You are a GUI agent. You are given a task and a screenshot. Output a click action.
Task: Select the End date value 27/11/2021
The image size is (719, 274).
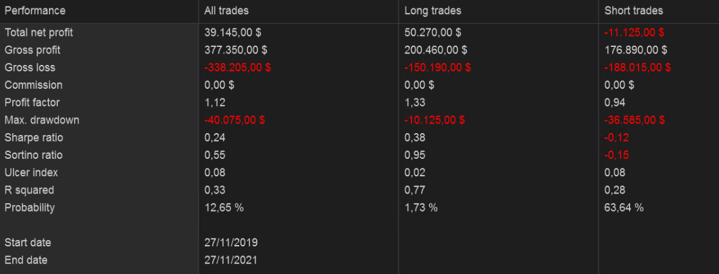click(231, 260)
